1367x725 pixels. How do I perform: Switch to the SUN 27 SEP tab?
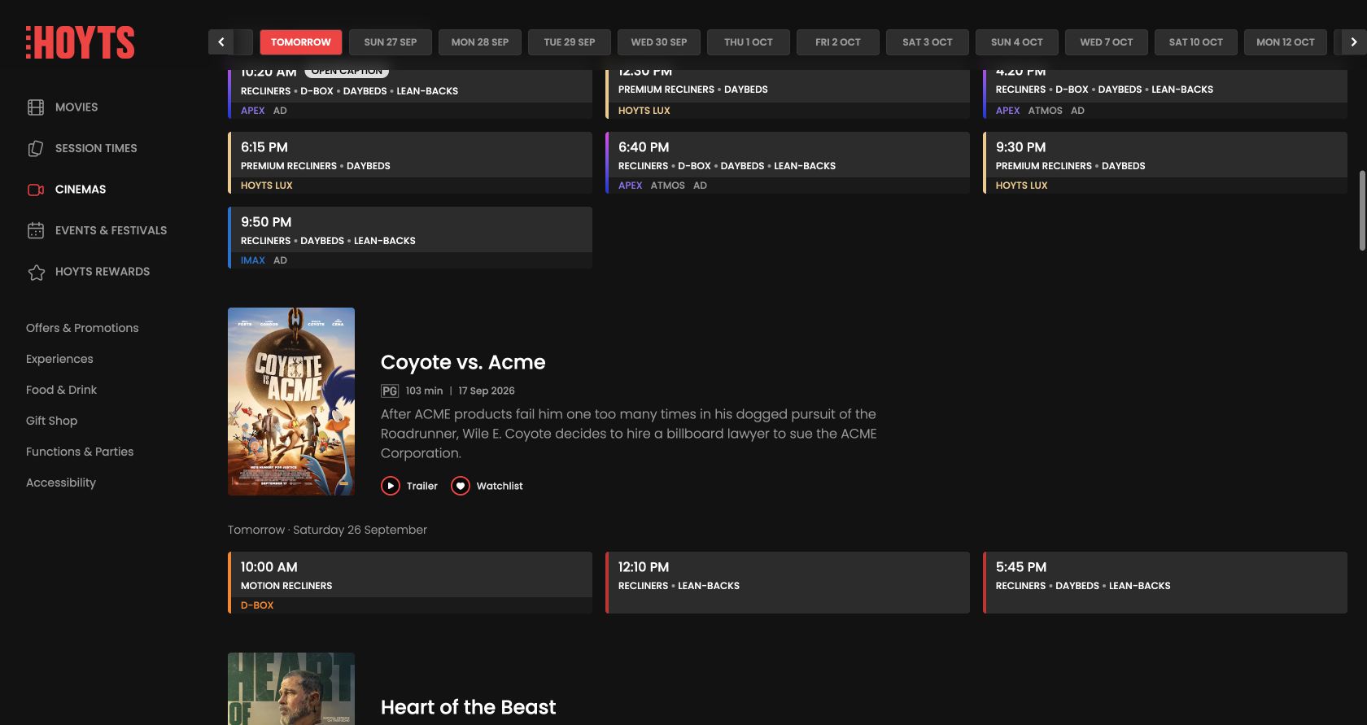tap(391, 42)
